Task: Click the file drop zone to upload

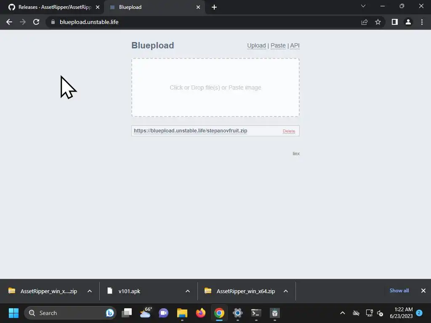Action: point(215,87)
